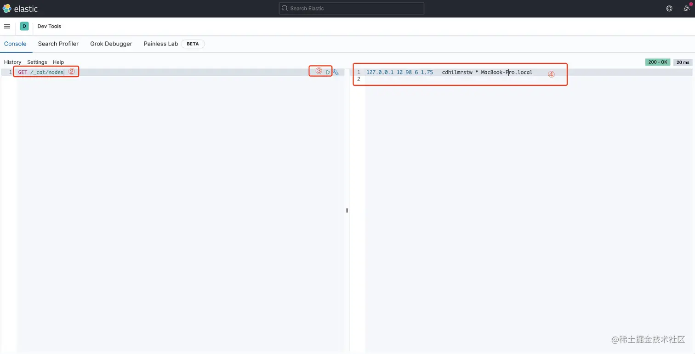Click the GET /_cat/nodes request line
The image size is (695, 354).
pos(41,72)
